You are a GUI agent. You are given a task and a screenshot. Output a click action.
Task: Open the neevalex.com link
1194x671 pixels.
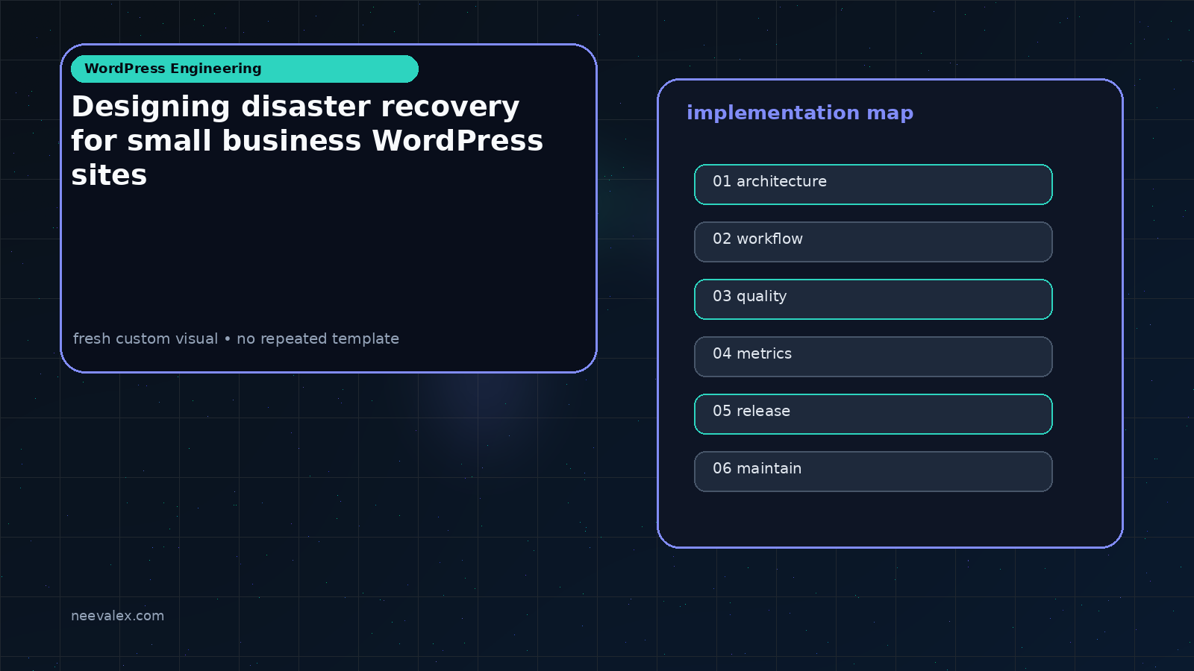pyautogui.click(x=117, y=616)
